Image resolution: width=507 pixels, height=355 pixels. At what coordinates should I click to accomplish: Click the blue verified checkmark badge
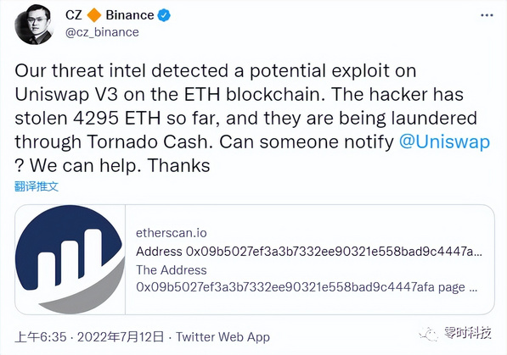point(164,15)
